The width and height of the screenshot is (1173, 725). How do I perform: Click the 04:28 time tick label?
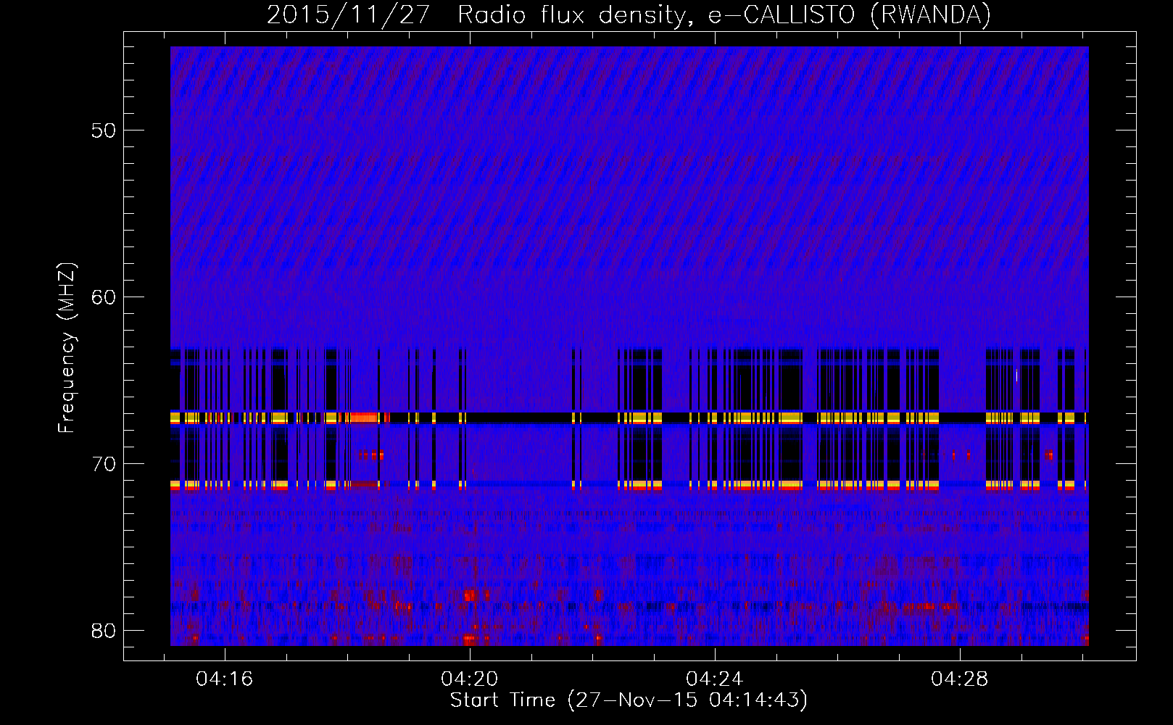(960, 679)
